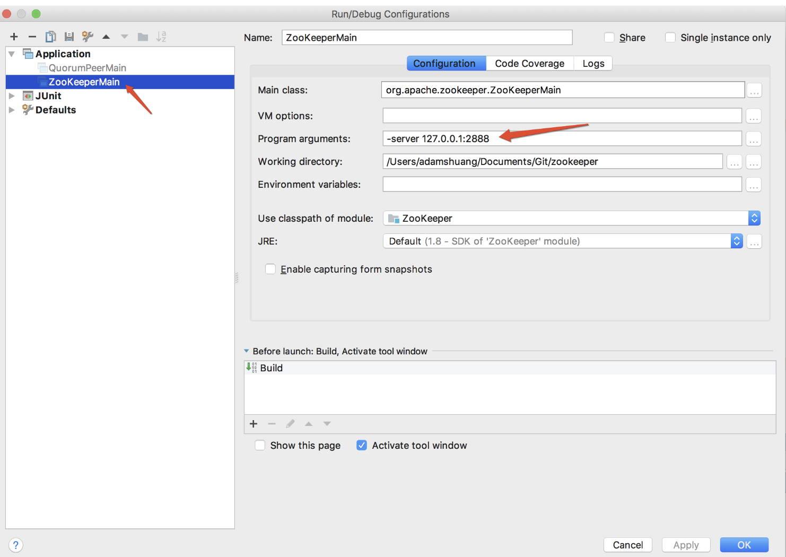Copy the selected configuration
Screen dimensions: 786x557
tap(50, 37)
